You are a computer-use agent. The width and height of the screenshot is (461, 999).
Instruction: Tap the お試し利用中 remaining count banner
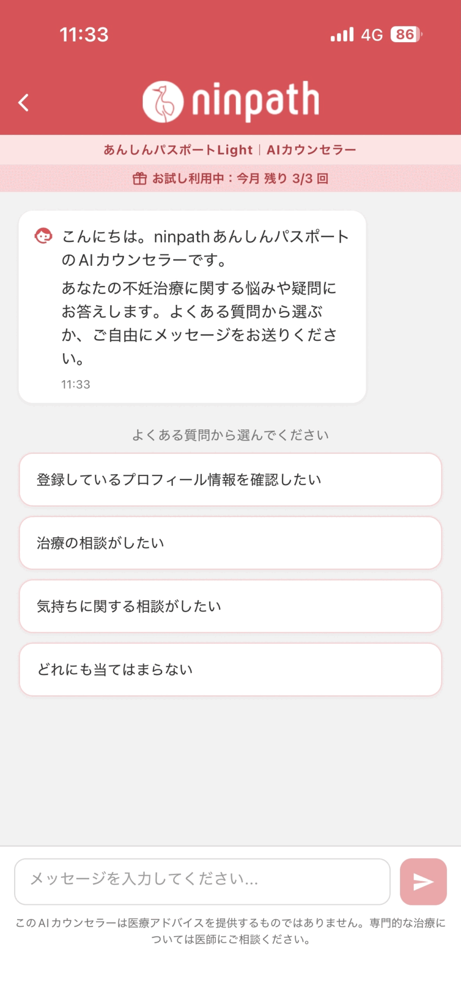coord(230,178)
